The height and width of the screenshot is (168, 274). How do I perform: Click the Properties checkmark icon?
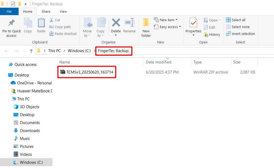tap(193, 23)
